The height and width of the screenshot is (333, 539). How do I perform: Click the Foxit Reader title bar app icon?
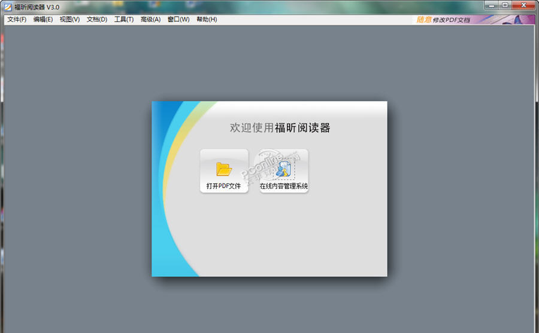tap(8, 7)
